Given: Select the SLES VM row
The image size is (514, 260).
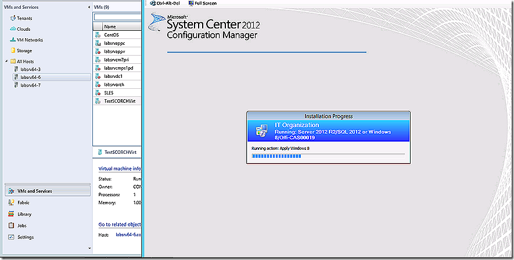Looking at the screenshot, I should [117, 93].
